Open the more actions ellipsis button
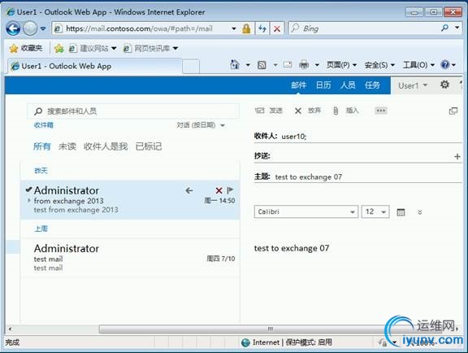Image resolution: width=468 pixels, height=353 pixels. point(381,111)
